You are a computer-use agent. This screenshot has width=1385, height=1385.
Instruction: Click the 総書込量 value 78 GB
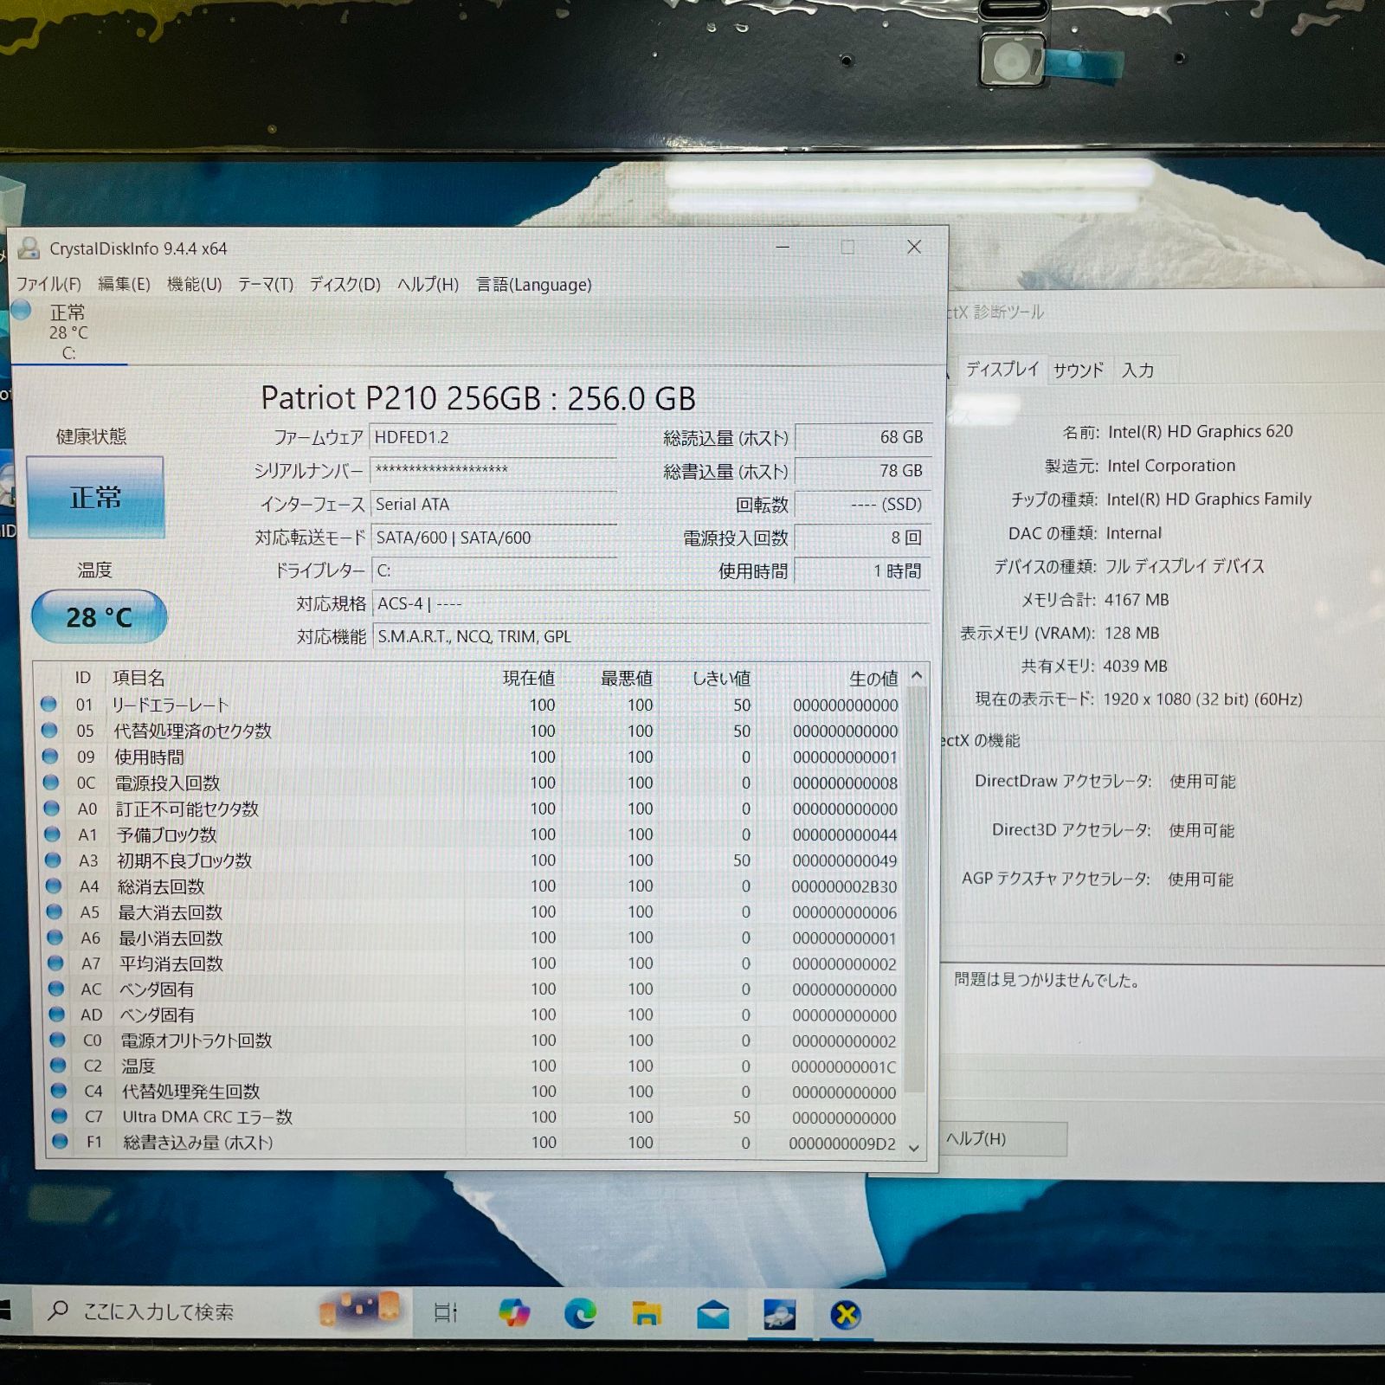pyautogui.click(x=863, y=471)
